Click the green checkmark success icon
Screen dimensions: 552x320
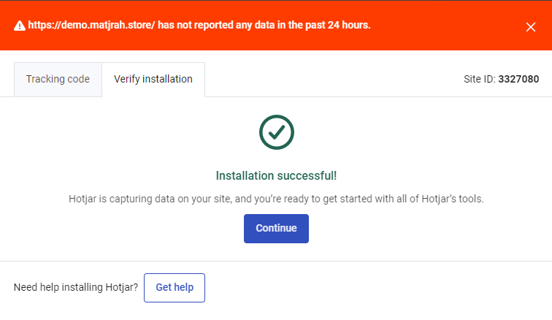[x=276, y=132]
